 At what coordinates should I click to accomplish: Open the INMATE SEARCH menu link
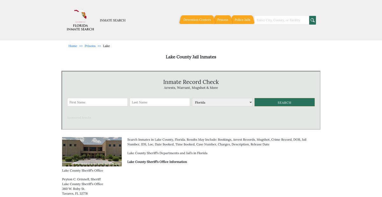click(113, 20)
